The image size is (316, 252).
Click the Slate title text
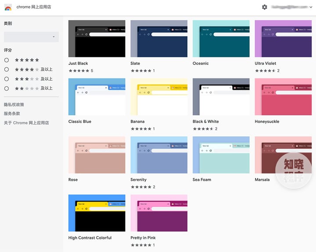click(x=135, y=64)
